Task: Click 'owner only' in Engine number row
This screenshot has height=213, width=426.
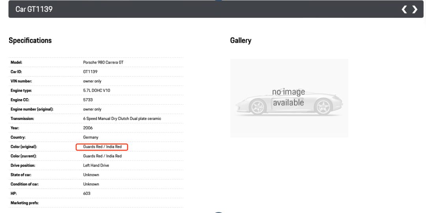Action: pos(92,109)
